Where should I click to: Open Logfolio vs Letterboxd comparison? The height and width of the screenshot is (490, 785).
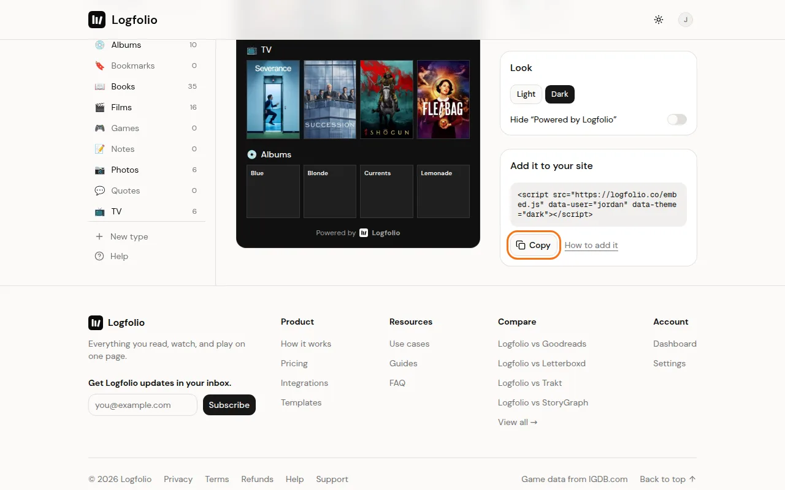click(x=542, y=363)
